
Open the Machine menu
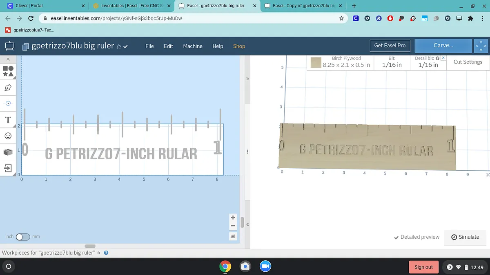pyautogui.click(x=193, y=46)
